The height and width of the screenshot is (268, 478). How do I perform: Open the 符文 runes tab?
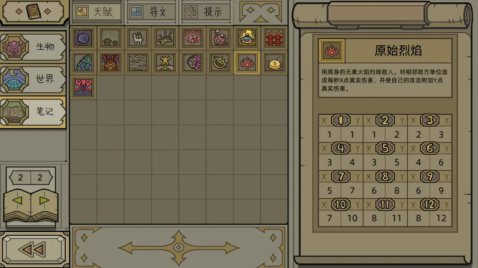151,12
